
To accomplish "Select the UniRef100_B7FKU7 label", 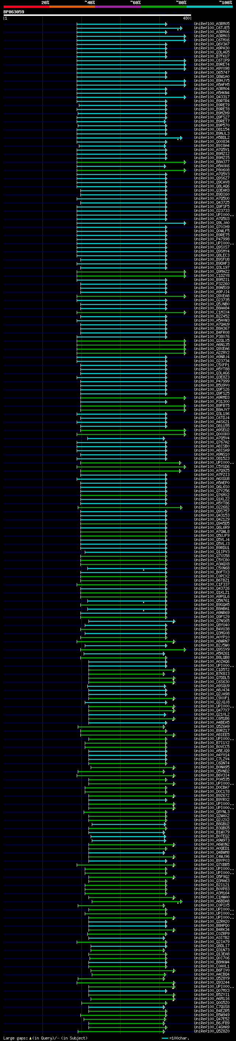I will [x=212, y=56].
